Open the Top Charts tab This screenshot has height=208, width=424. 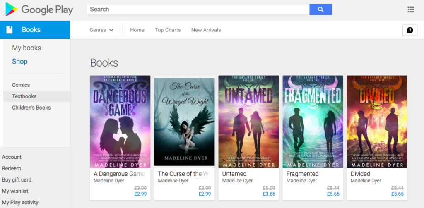[x=168, y=30]
